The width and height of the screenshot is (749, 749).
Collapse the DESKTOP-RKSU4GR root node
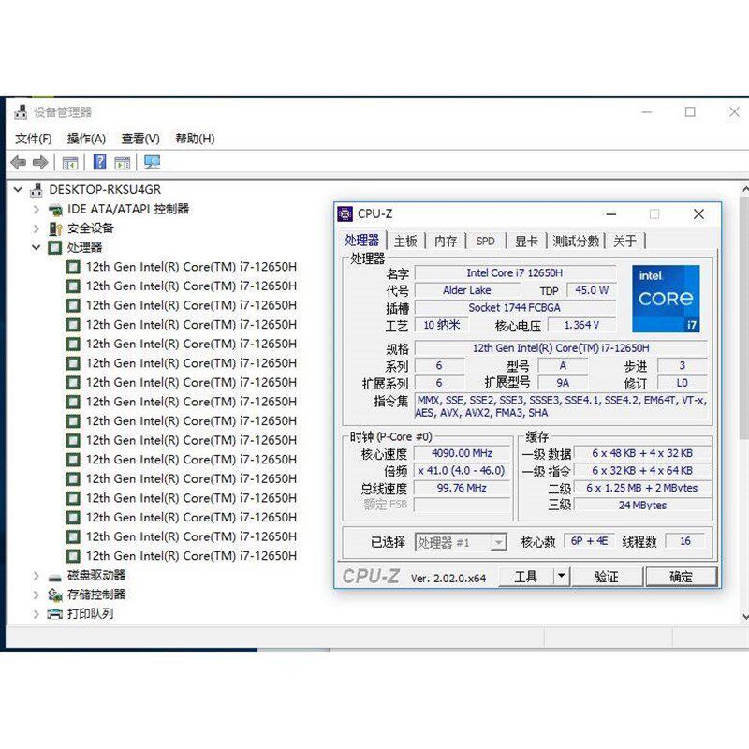click(18, 190)
